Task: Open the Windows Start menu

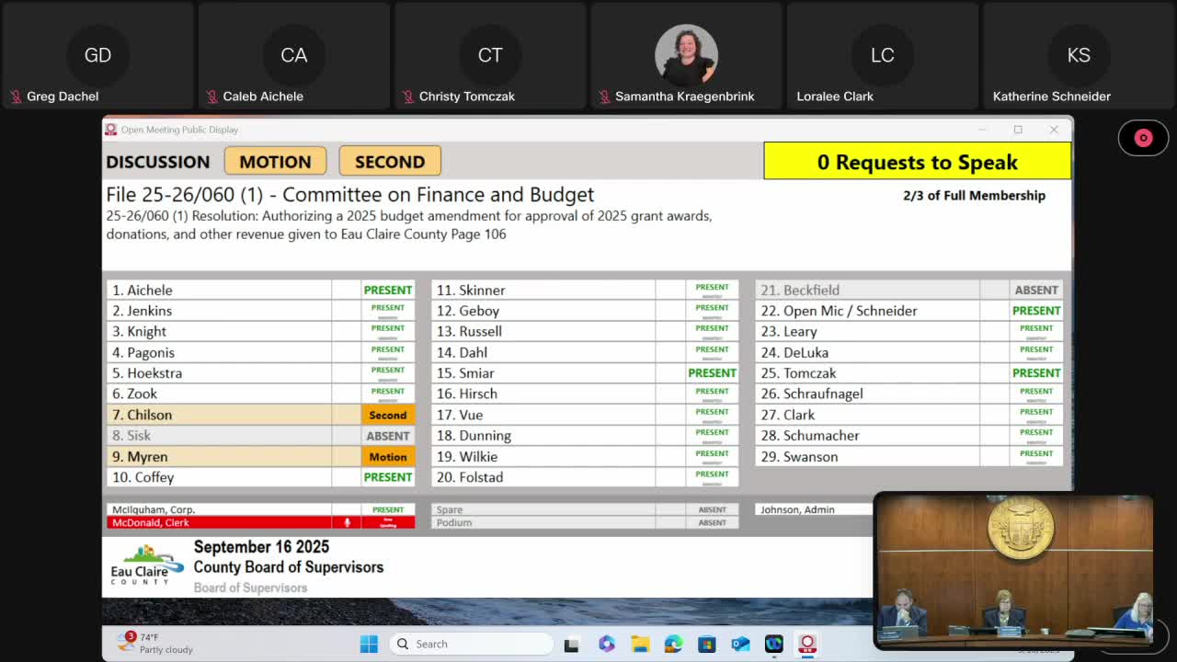Action: point(369,644)
